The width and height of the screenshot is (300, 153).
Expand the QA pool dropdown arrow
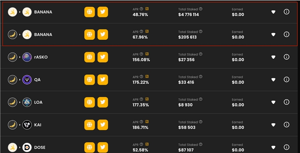click(x=273, y=79)
